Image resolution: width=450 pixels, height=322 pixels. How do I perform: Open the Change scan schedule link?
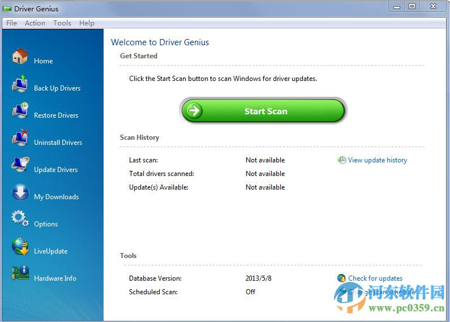pyautogui.click(x=382, y=292)
